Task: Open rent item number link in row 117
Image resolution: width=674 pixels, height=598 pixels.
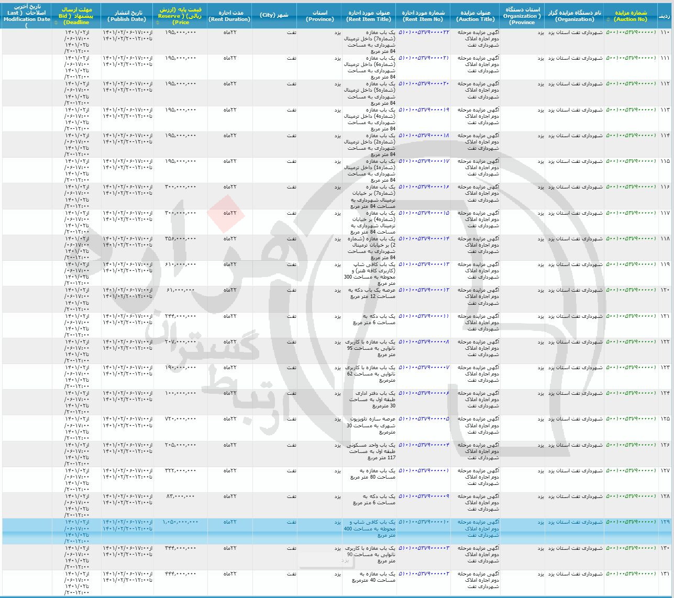Action: [x=424, y=213]
